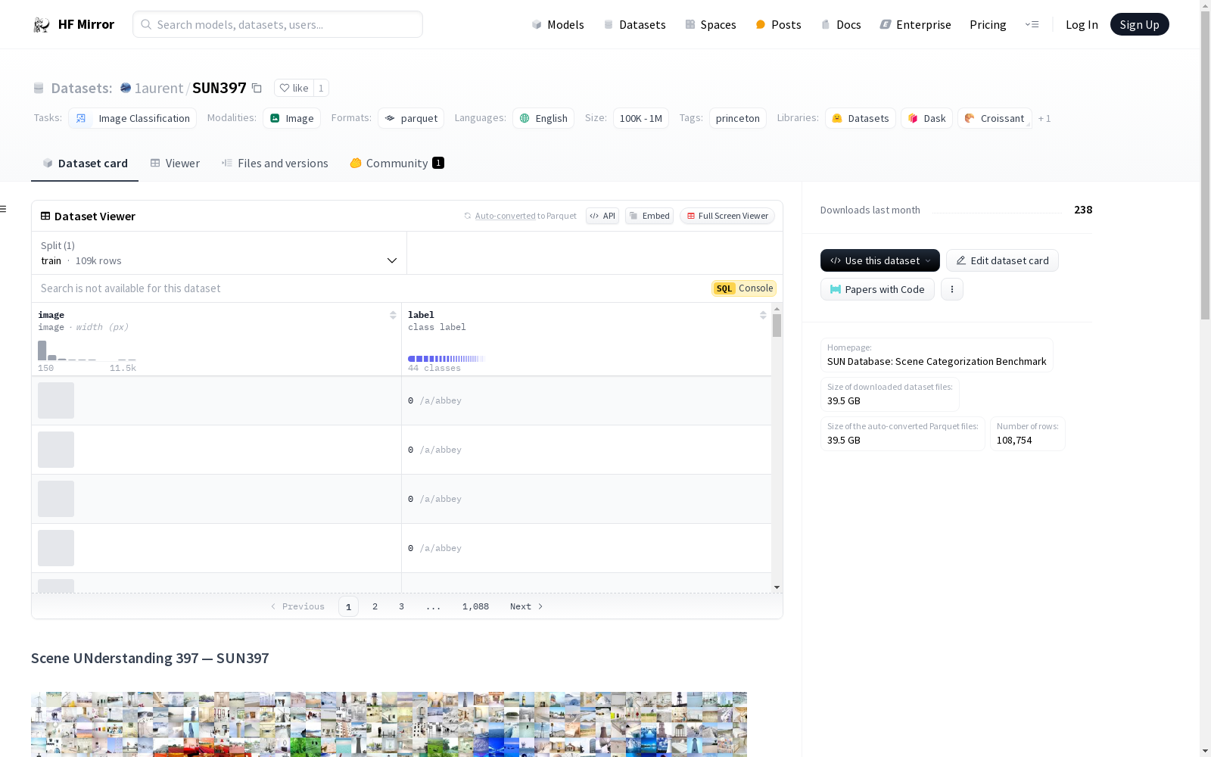This screenshot has width=1211, height=757.
Task: Open Spaces in top navigation
Action: 711,24
